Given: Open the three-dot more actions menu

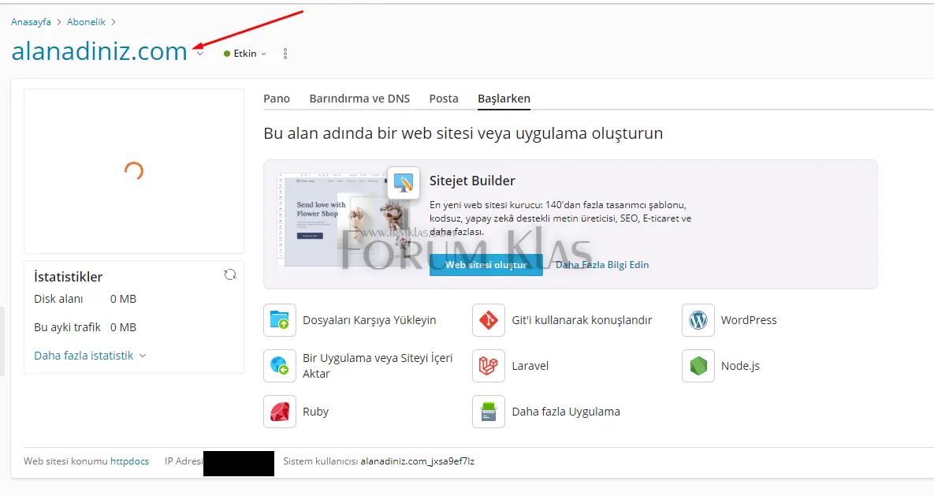Looking at the screenshot, I should click(285, 54).
